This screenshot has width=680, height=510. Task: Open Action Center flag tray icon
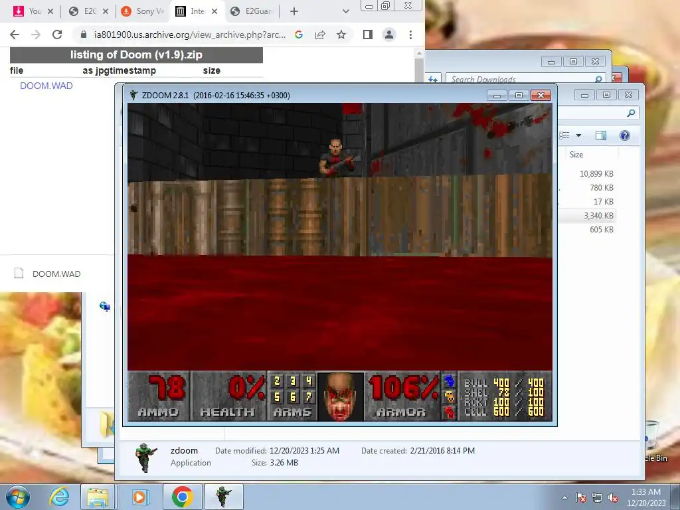pos(581,497)
